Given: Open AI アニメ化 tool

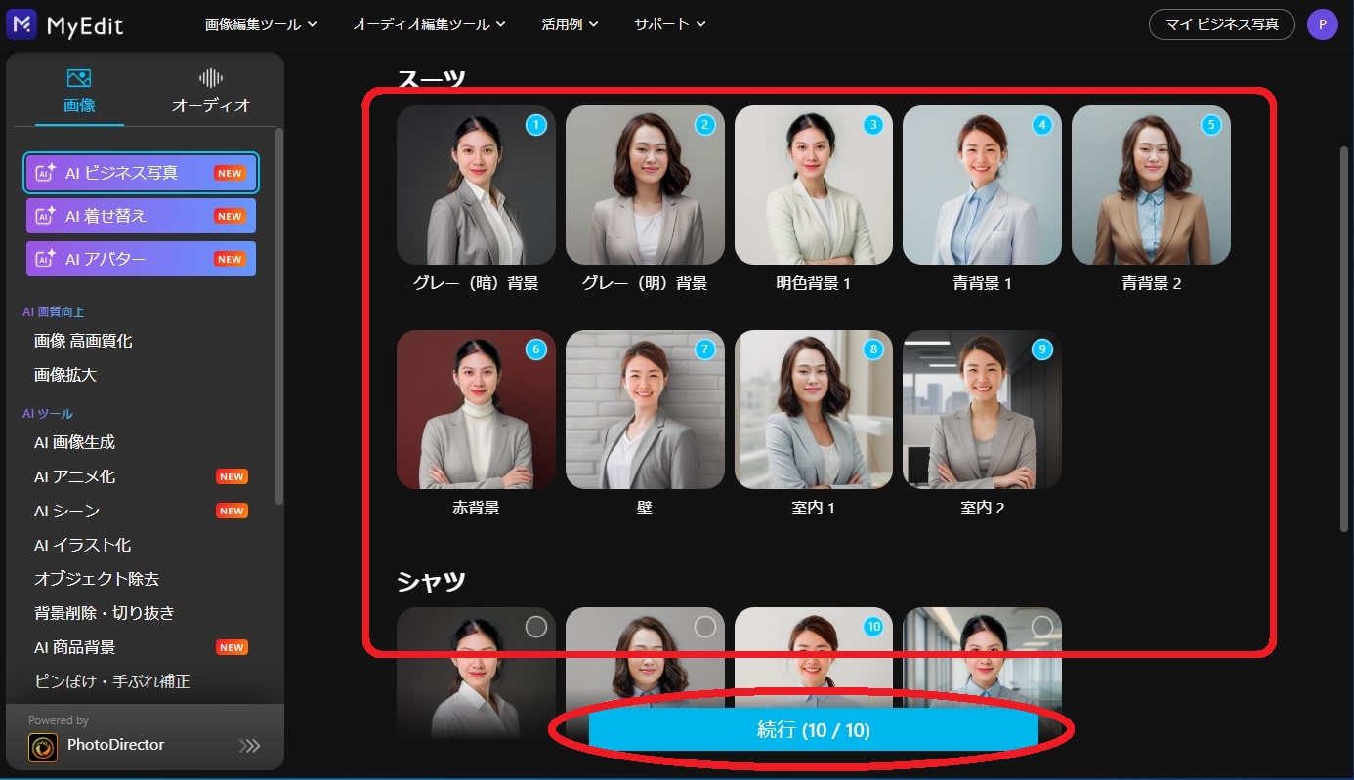Looking at the screenshot, I should coord(74,476).
